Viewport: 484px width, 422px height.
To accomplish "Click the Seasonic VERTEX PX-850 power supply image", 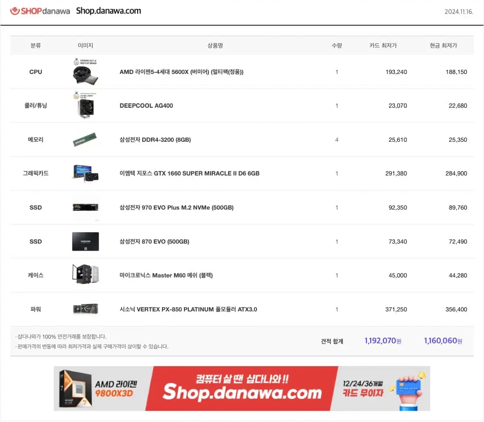I will [86, 309].
